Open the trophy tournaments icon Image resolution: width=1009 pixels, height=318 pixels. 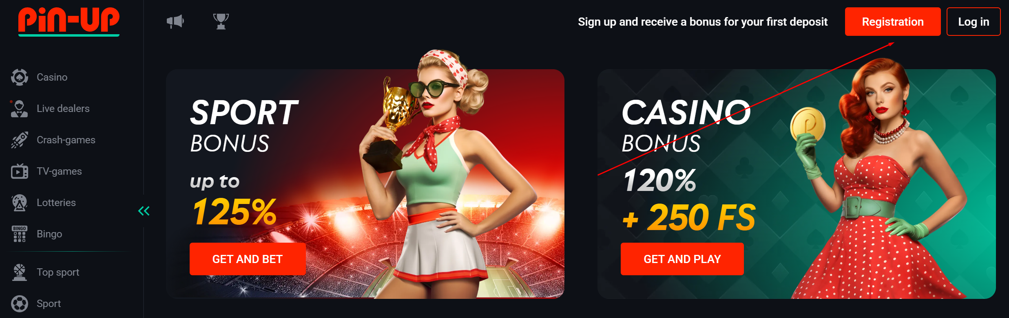coord(221,21)
